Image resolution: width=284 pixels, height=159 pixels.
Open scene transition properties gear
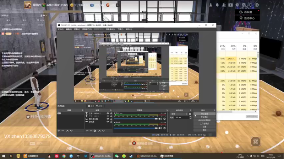pos(190,114)
